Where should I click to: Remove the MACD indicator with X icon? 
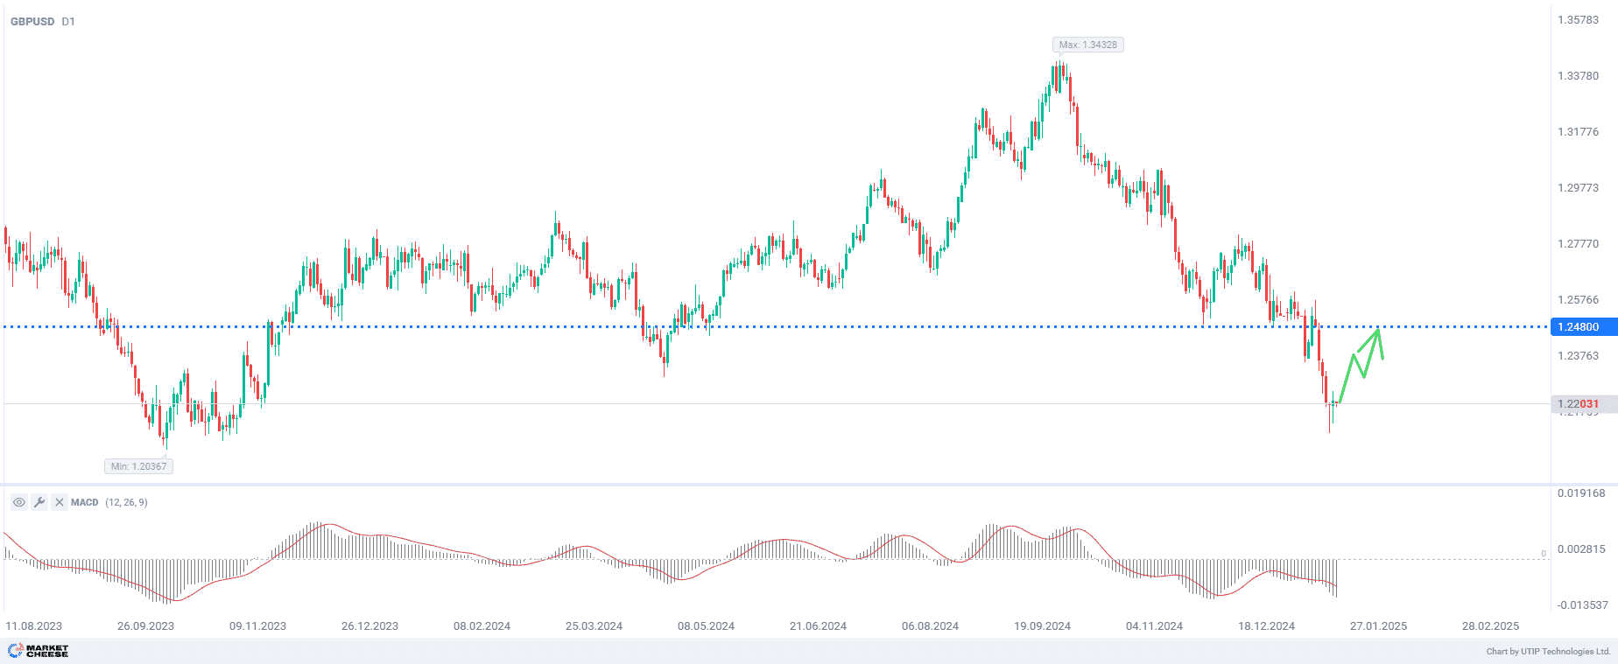pos(59,502)
